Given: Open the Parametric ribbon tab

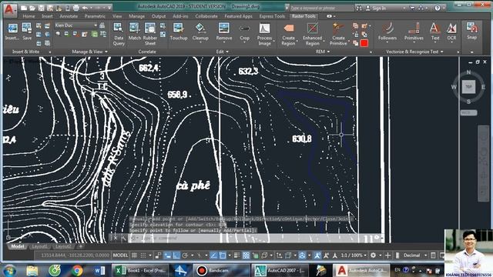Looking at the screenshot, I should click(95, 16).
